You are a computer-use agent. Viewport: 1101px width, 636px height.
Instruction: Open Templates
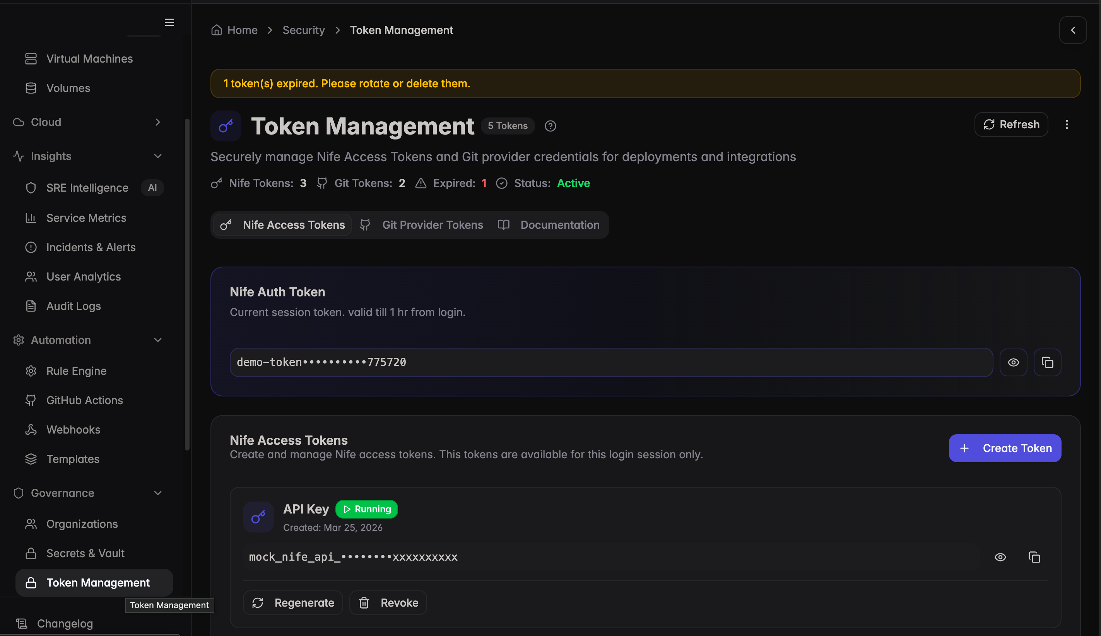(x=73, y=459)
